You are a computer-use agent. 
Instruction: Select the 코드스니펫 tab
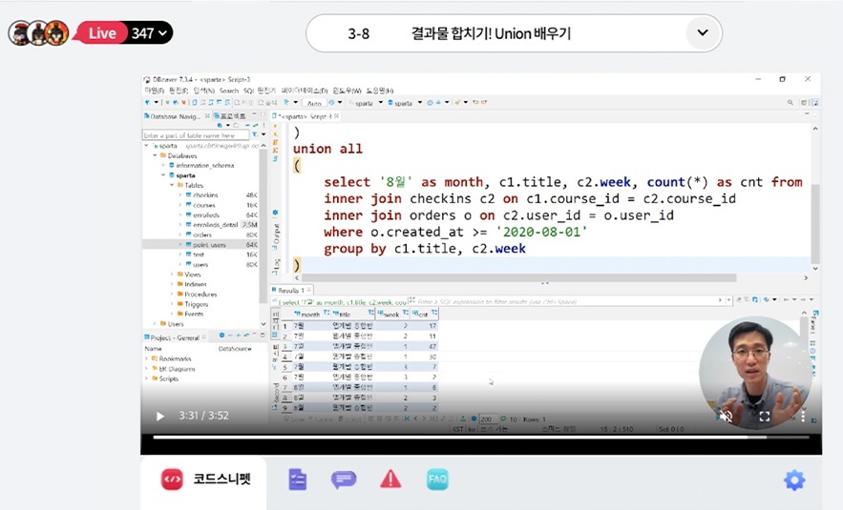pos(204,479)
